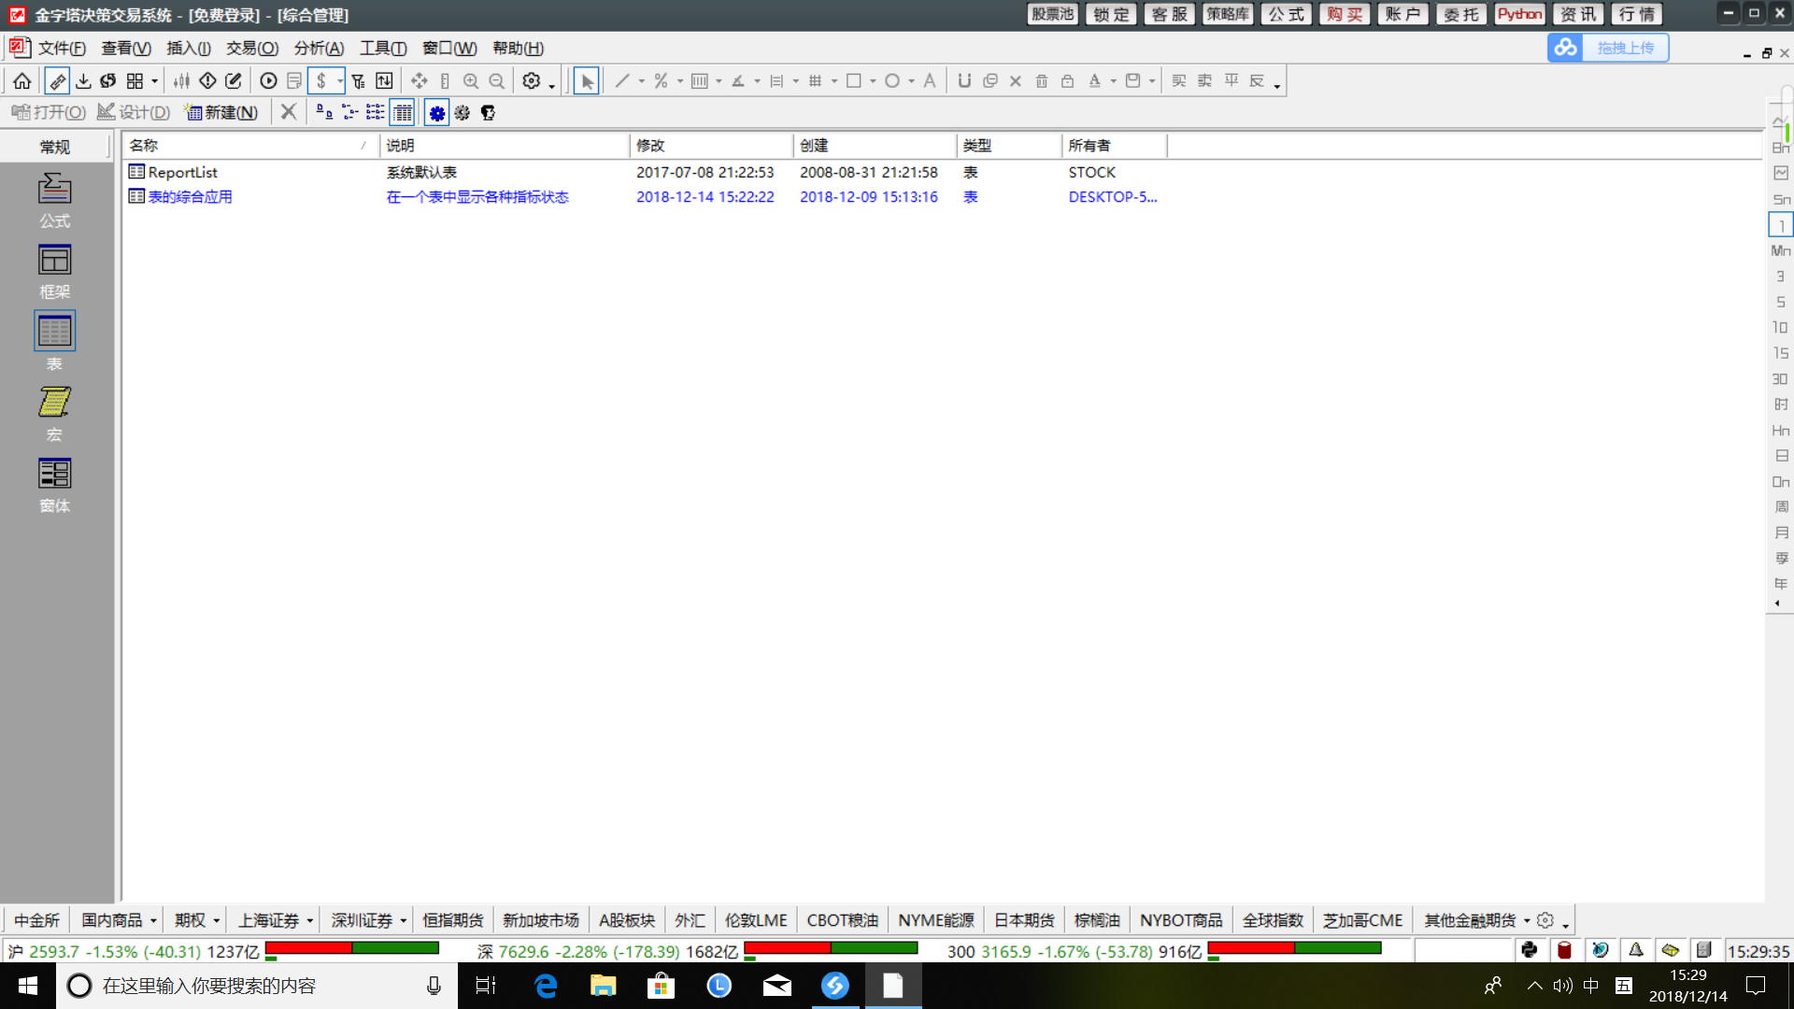Image resolution: width=1794 pixels, height=1009 pixels.
Task: Click the zoom out magnifier icon
Action: pyautogui.click(x=497, y=81)
